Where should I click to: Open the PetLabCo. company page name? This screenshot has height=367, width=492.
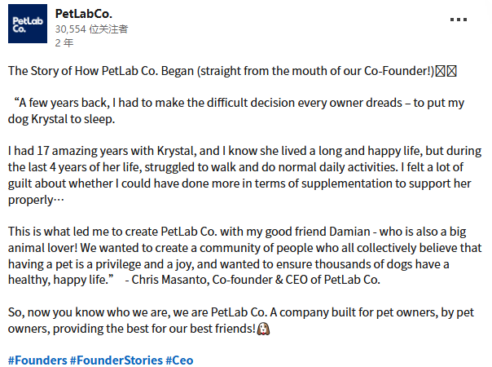[83, 14]
